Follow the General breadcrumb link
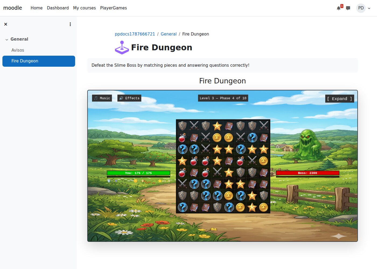The width and height of the screenshot is (377, 269). pos(169,34)
